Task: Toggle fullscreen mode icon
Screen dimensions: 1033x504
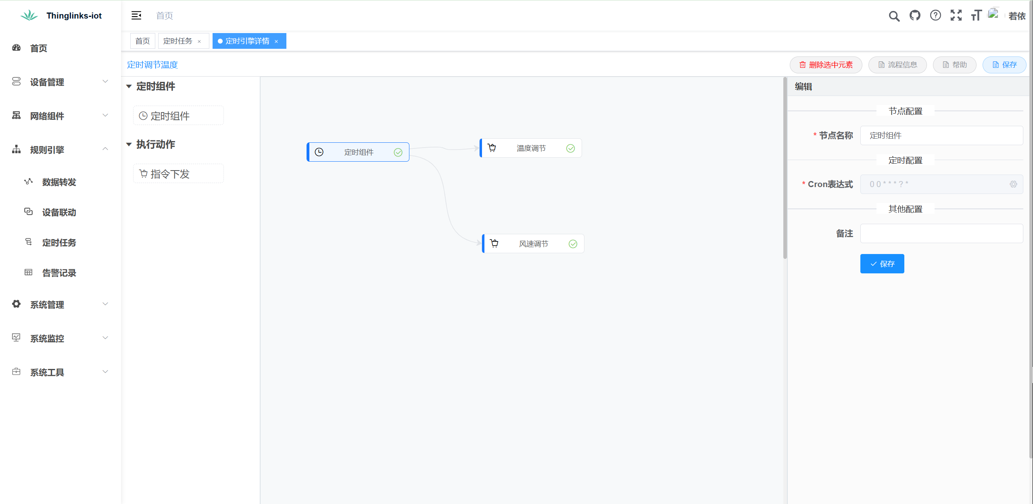Action: pos(956,16)
